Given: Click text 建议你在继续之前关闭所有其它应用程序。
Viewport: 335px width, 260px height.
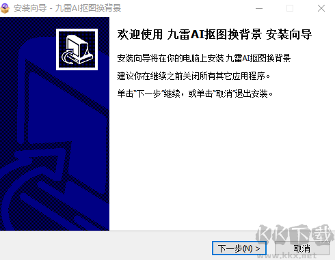Looking at the screenshot, I should [x=193, y=76].
